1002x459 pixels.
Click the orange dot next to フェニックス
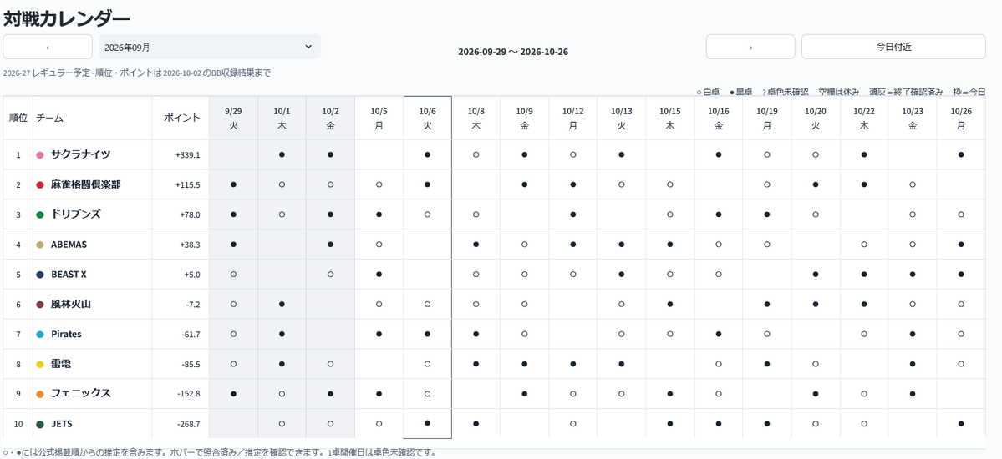(40, 394)
